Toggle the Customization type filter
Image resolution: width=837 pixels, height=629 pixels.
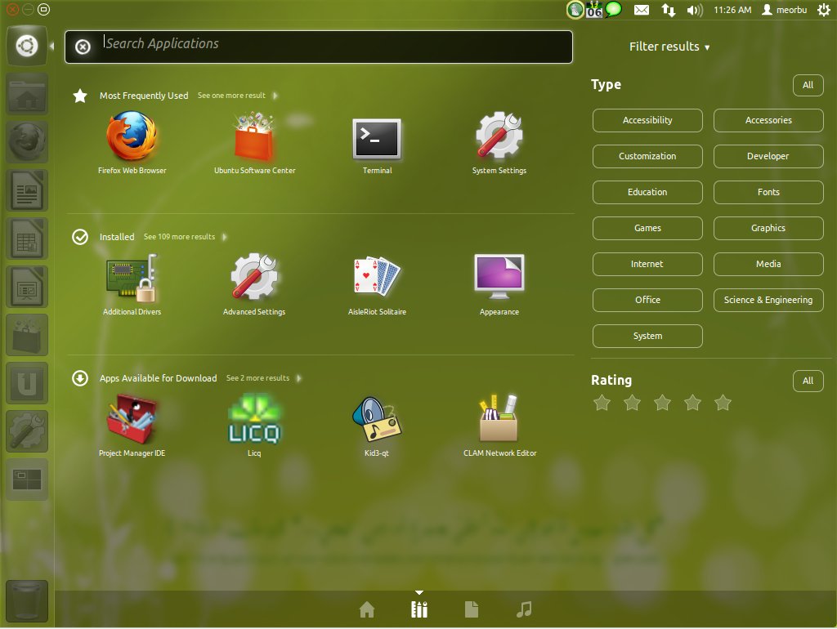pyautogui.click(x=647, y=156)
